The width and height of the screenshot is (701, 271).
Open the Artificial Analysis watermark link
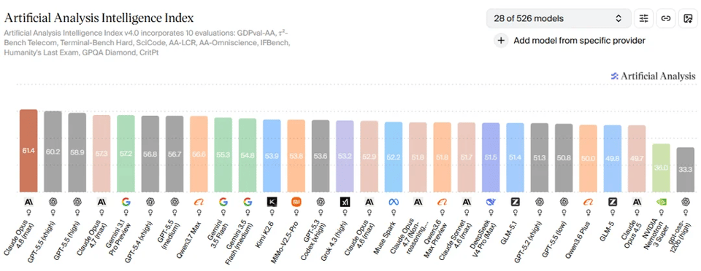[x=653, y=76]
